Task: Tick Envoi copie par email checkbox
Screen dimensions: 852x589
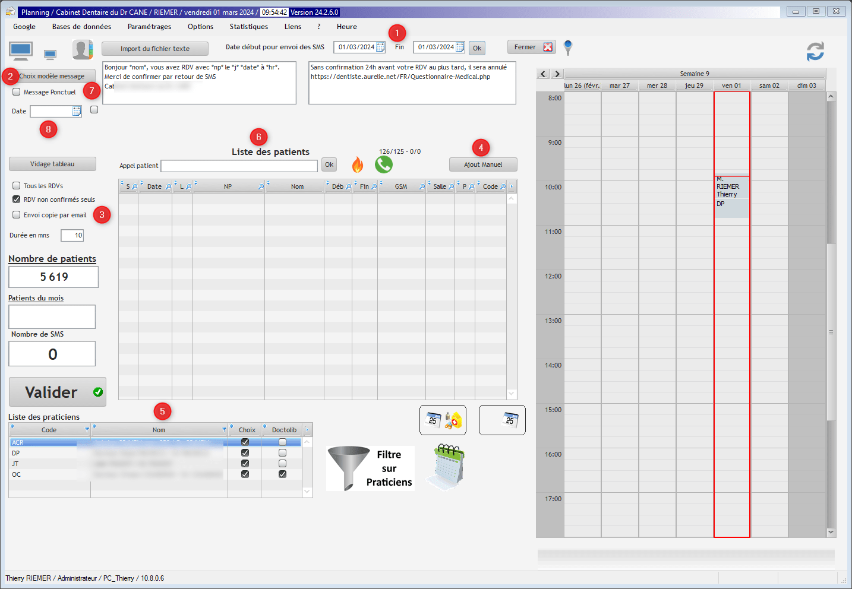Action: point(17,215)
